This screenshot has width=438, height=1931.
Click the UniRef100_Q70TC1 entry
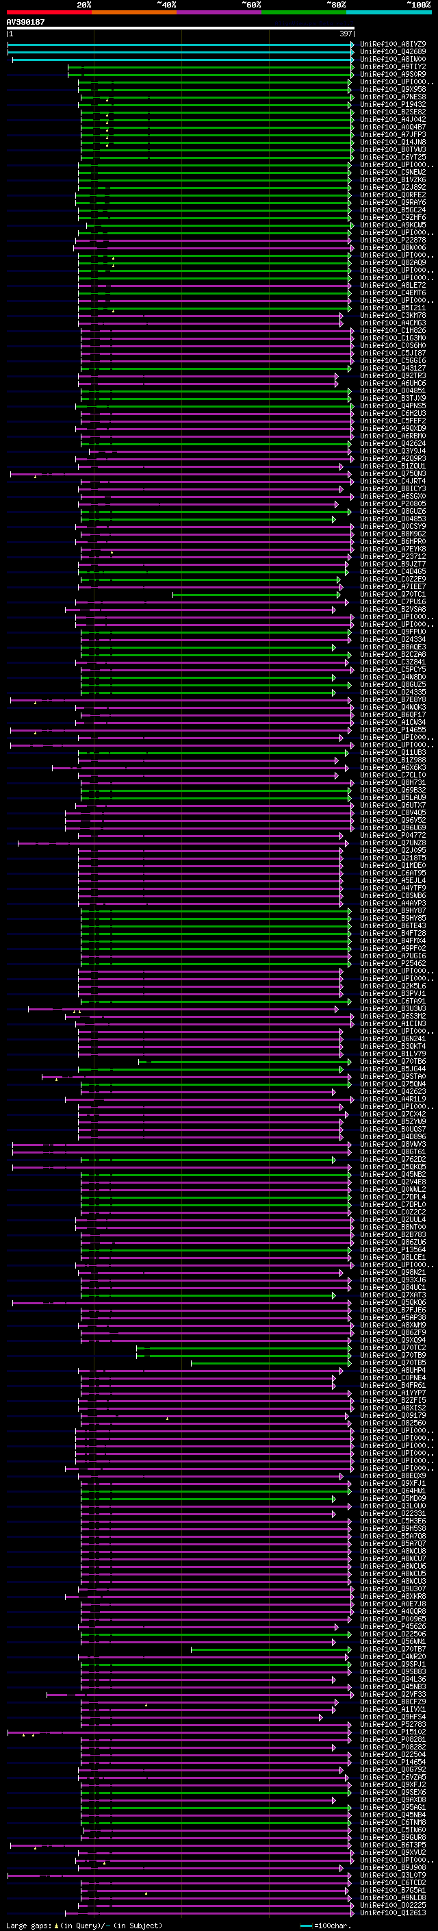[x=393, y=595]
